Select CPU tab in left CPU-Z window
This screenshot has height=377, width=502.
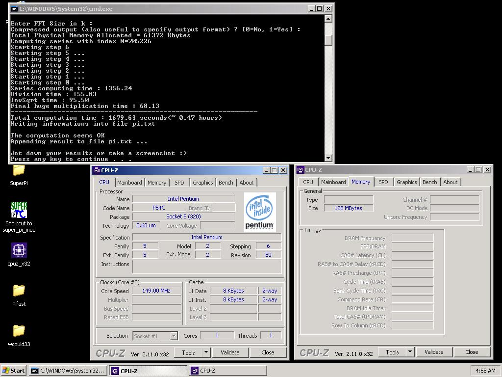pyautogui.click(x=104, y=182)
